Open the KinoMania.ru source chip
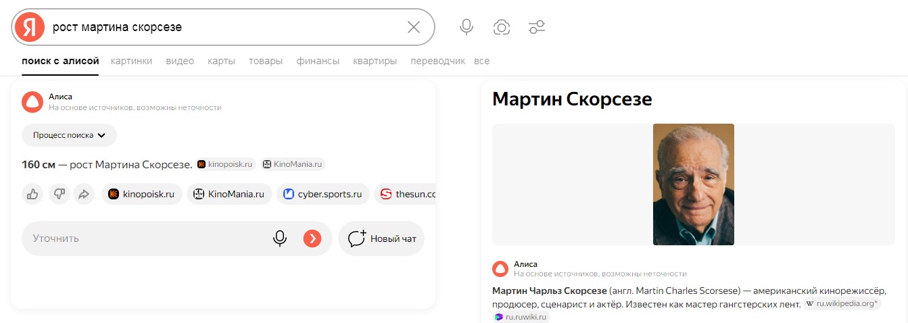The image size is (908, 323). point(229,194)
